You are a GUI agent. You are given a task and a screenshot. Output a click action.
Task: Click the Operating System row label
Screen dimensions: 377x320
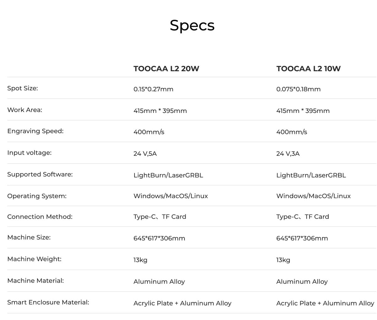click(37, 196)
